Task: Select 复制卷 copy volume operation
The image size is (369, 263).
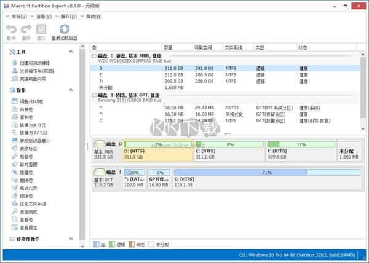Action: click(22, 117)
